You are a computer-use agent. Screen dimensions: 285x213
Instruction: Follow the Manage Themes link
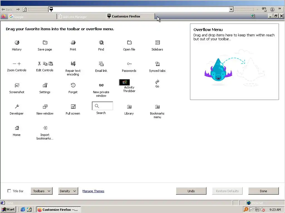point(93,191)
